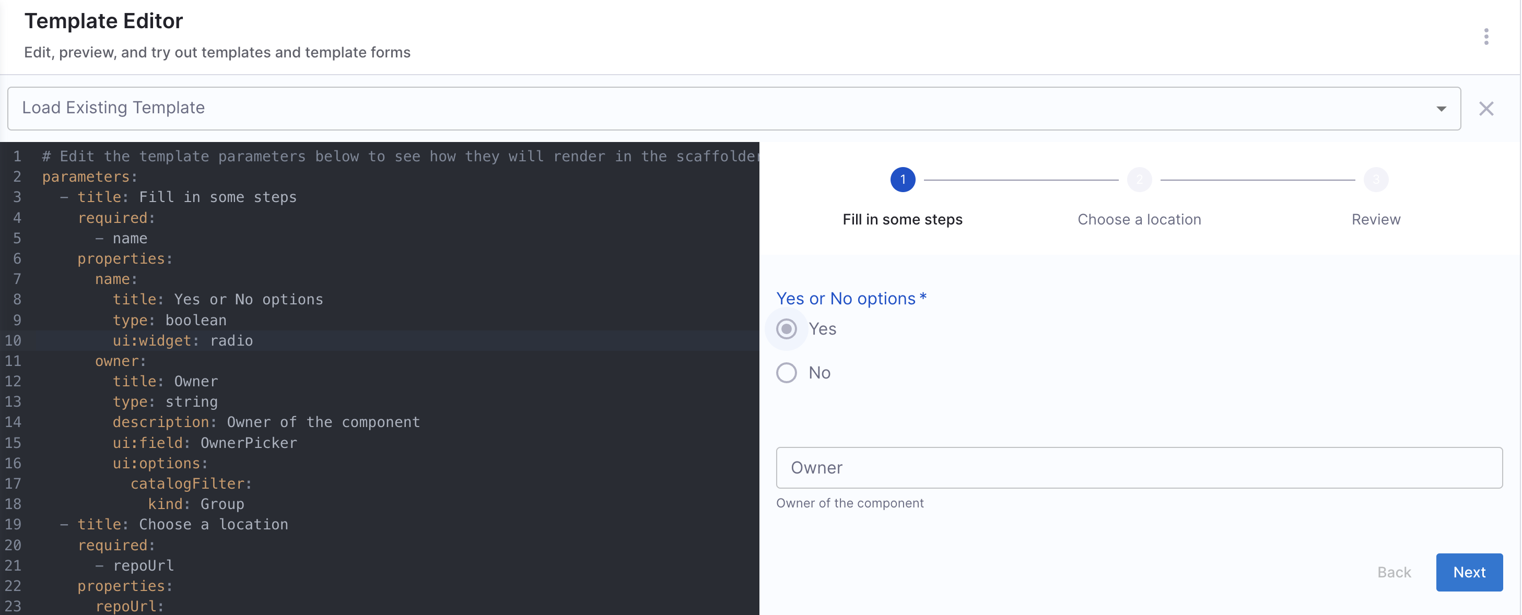Go to Choose a location step label
The image size is (1522, 615).
pyautogui.click(x=1139, y=220)
